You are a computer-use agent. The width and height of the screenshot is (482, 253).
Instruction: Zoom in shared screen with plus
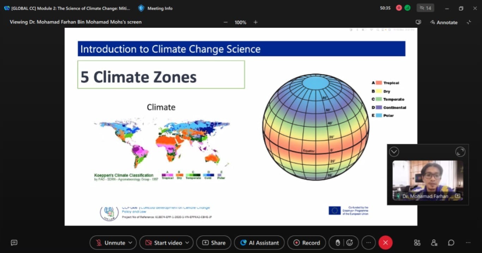click(x=255, y=22)
